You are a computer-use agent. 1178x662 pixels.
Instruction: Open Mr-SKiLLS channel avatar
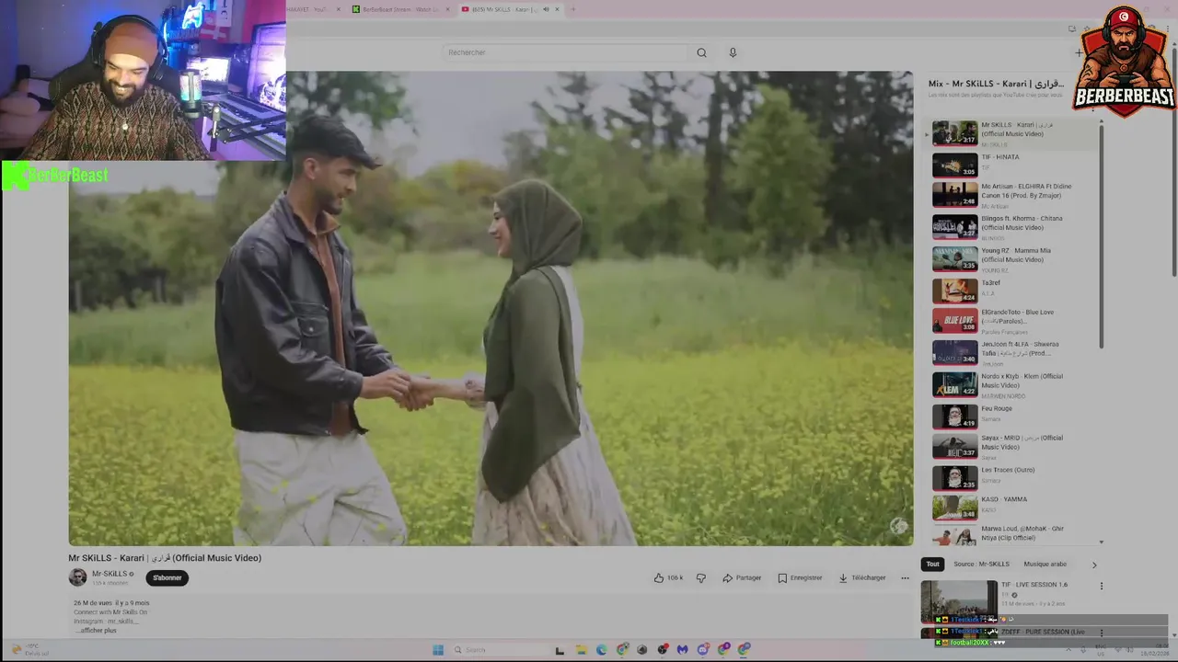[x=77, y=577]
